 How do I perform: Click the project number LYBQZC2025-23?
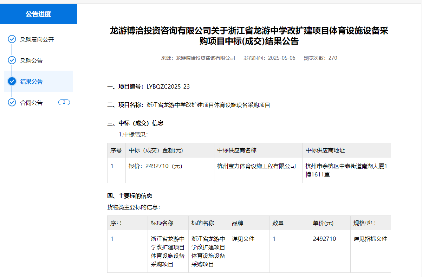tap(168, 87)
